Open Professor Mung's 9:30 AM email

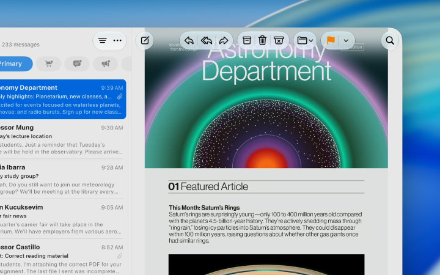62,139
